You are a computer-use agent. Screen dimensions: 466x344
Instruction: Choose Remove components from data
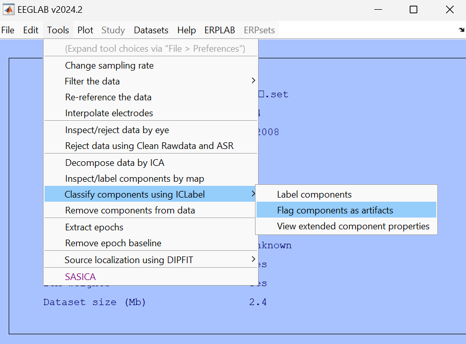151,210
